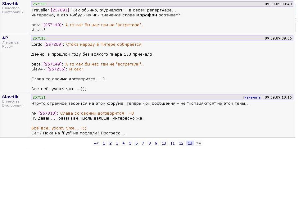
Task: Open post number 257255 permalink
Action: (x=39, y=4)
